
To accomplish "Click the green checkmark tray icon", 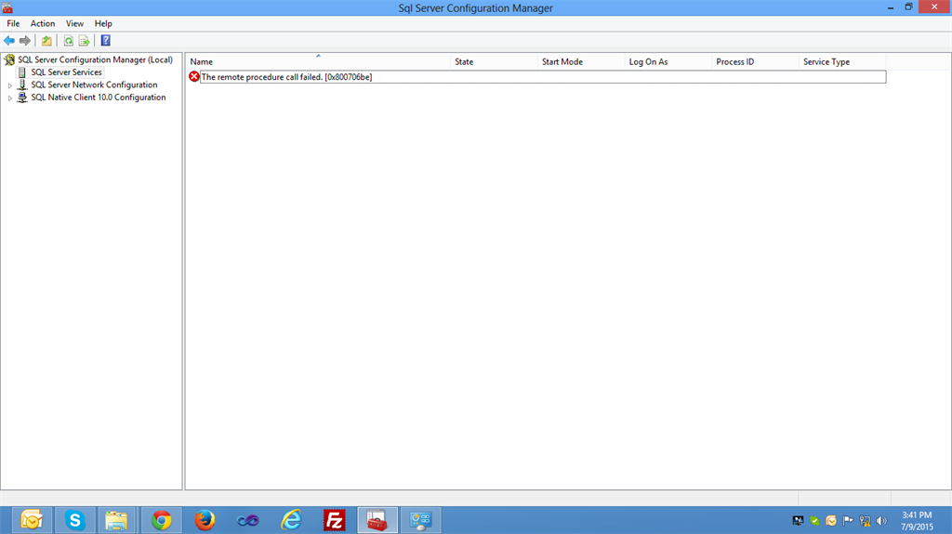I will click(814, 521).
